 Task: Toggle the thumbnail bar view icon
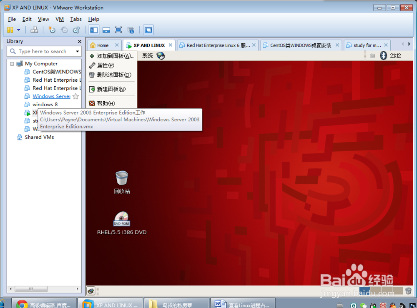tap(106, 30)
